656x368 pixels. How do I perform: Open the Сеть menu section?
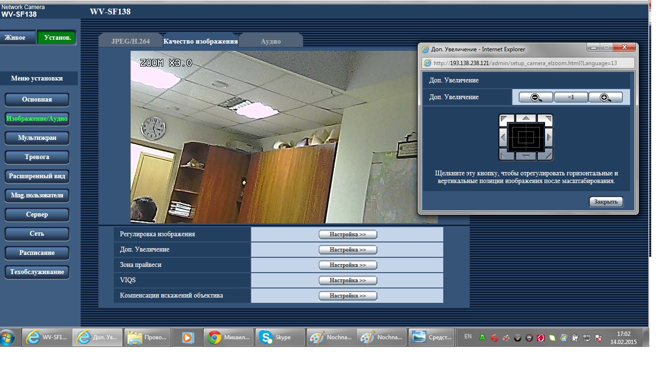click(x=37, y=234)
